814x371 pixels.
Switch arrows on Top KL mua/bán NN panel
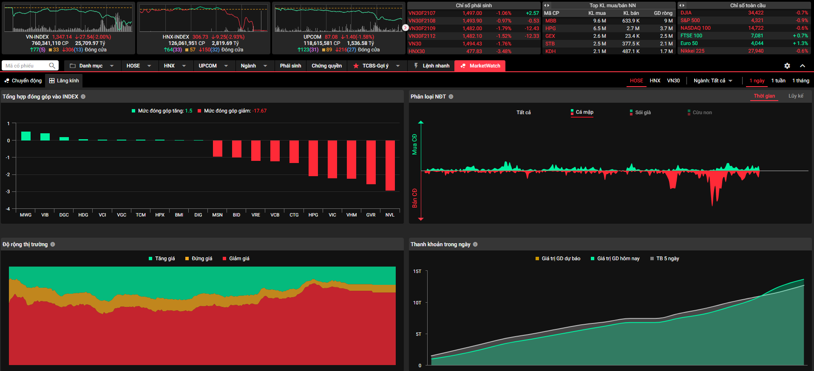pyautogui.click(x=547, y=6)
